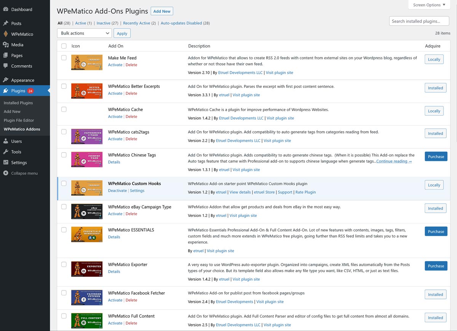
Task: Open WPeMatico Addons submenu item
Action: tap(22, 129)
